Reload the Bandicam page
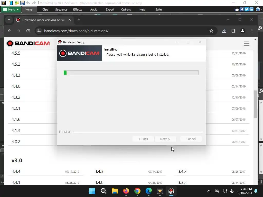The image size is (263, 197). pos(28,31)
